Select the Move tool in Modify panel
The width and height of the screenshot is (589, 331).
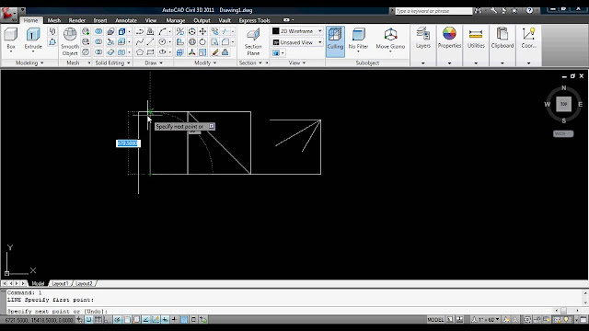tap(202, 31)
